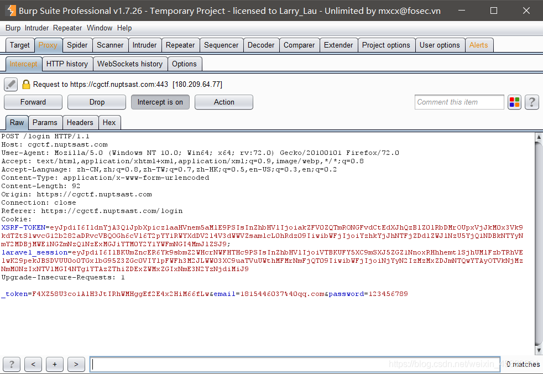Click the password=123456789 parameter value
Viewport: 543px width, 374px height.
[x=368, y=294]
